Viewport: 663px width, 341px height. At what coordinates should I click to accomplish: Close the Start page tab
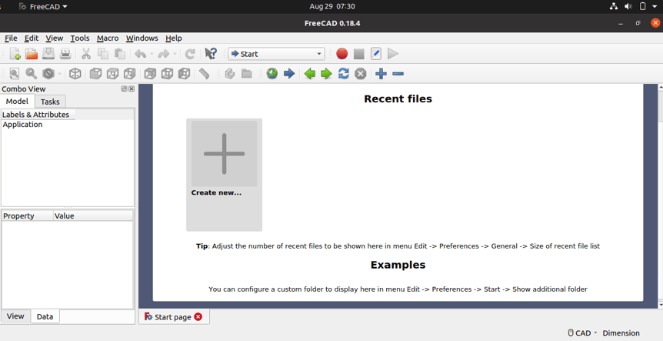pyautogui.click(x=198, y=317)
